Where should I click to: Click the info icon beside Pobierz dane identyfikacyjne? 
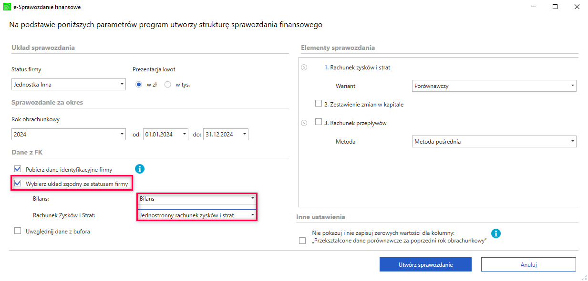click(140, 169)
